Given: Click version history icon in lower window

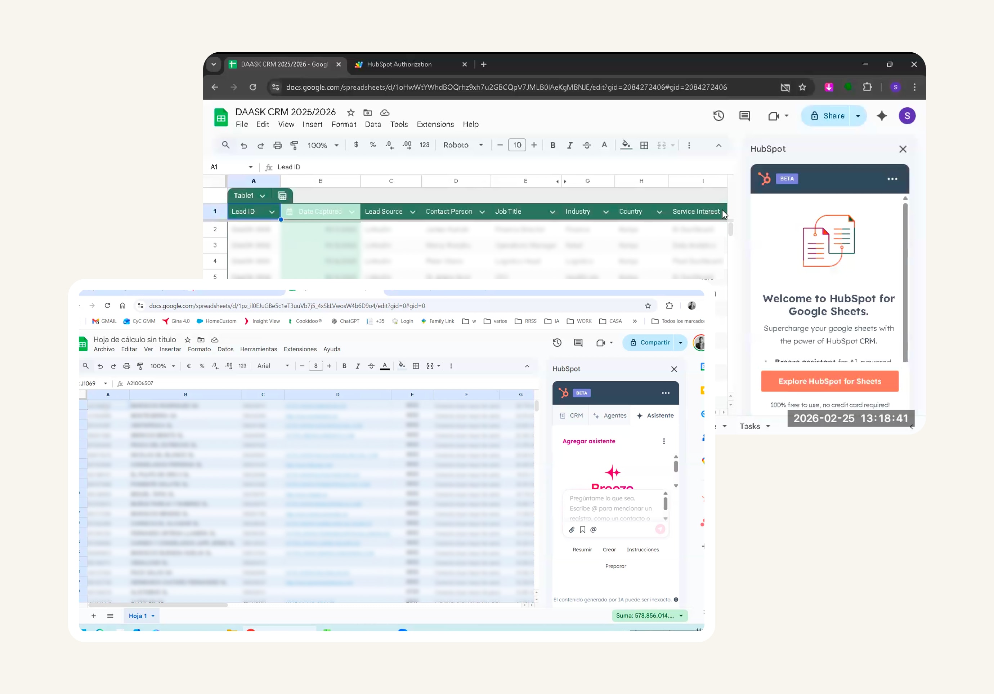Looking at the screenshot, I should point(557,342).
